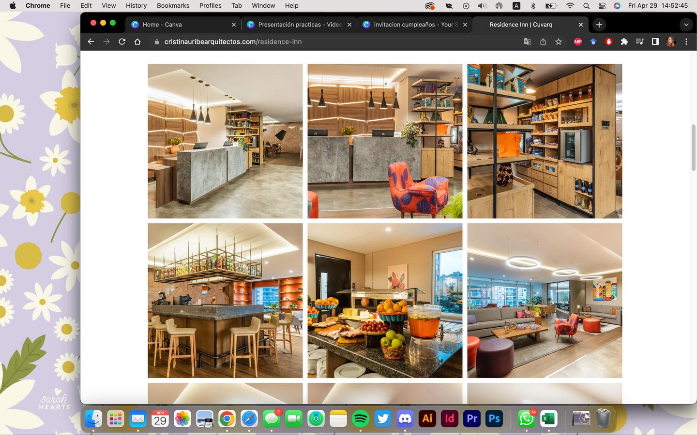Open the Profiles menu
Image resolution: width=697 pixels, height=435 pixels.
click(210, 6)
